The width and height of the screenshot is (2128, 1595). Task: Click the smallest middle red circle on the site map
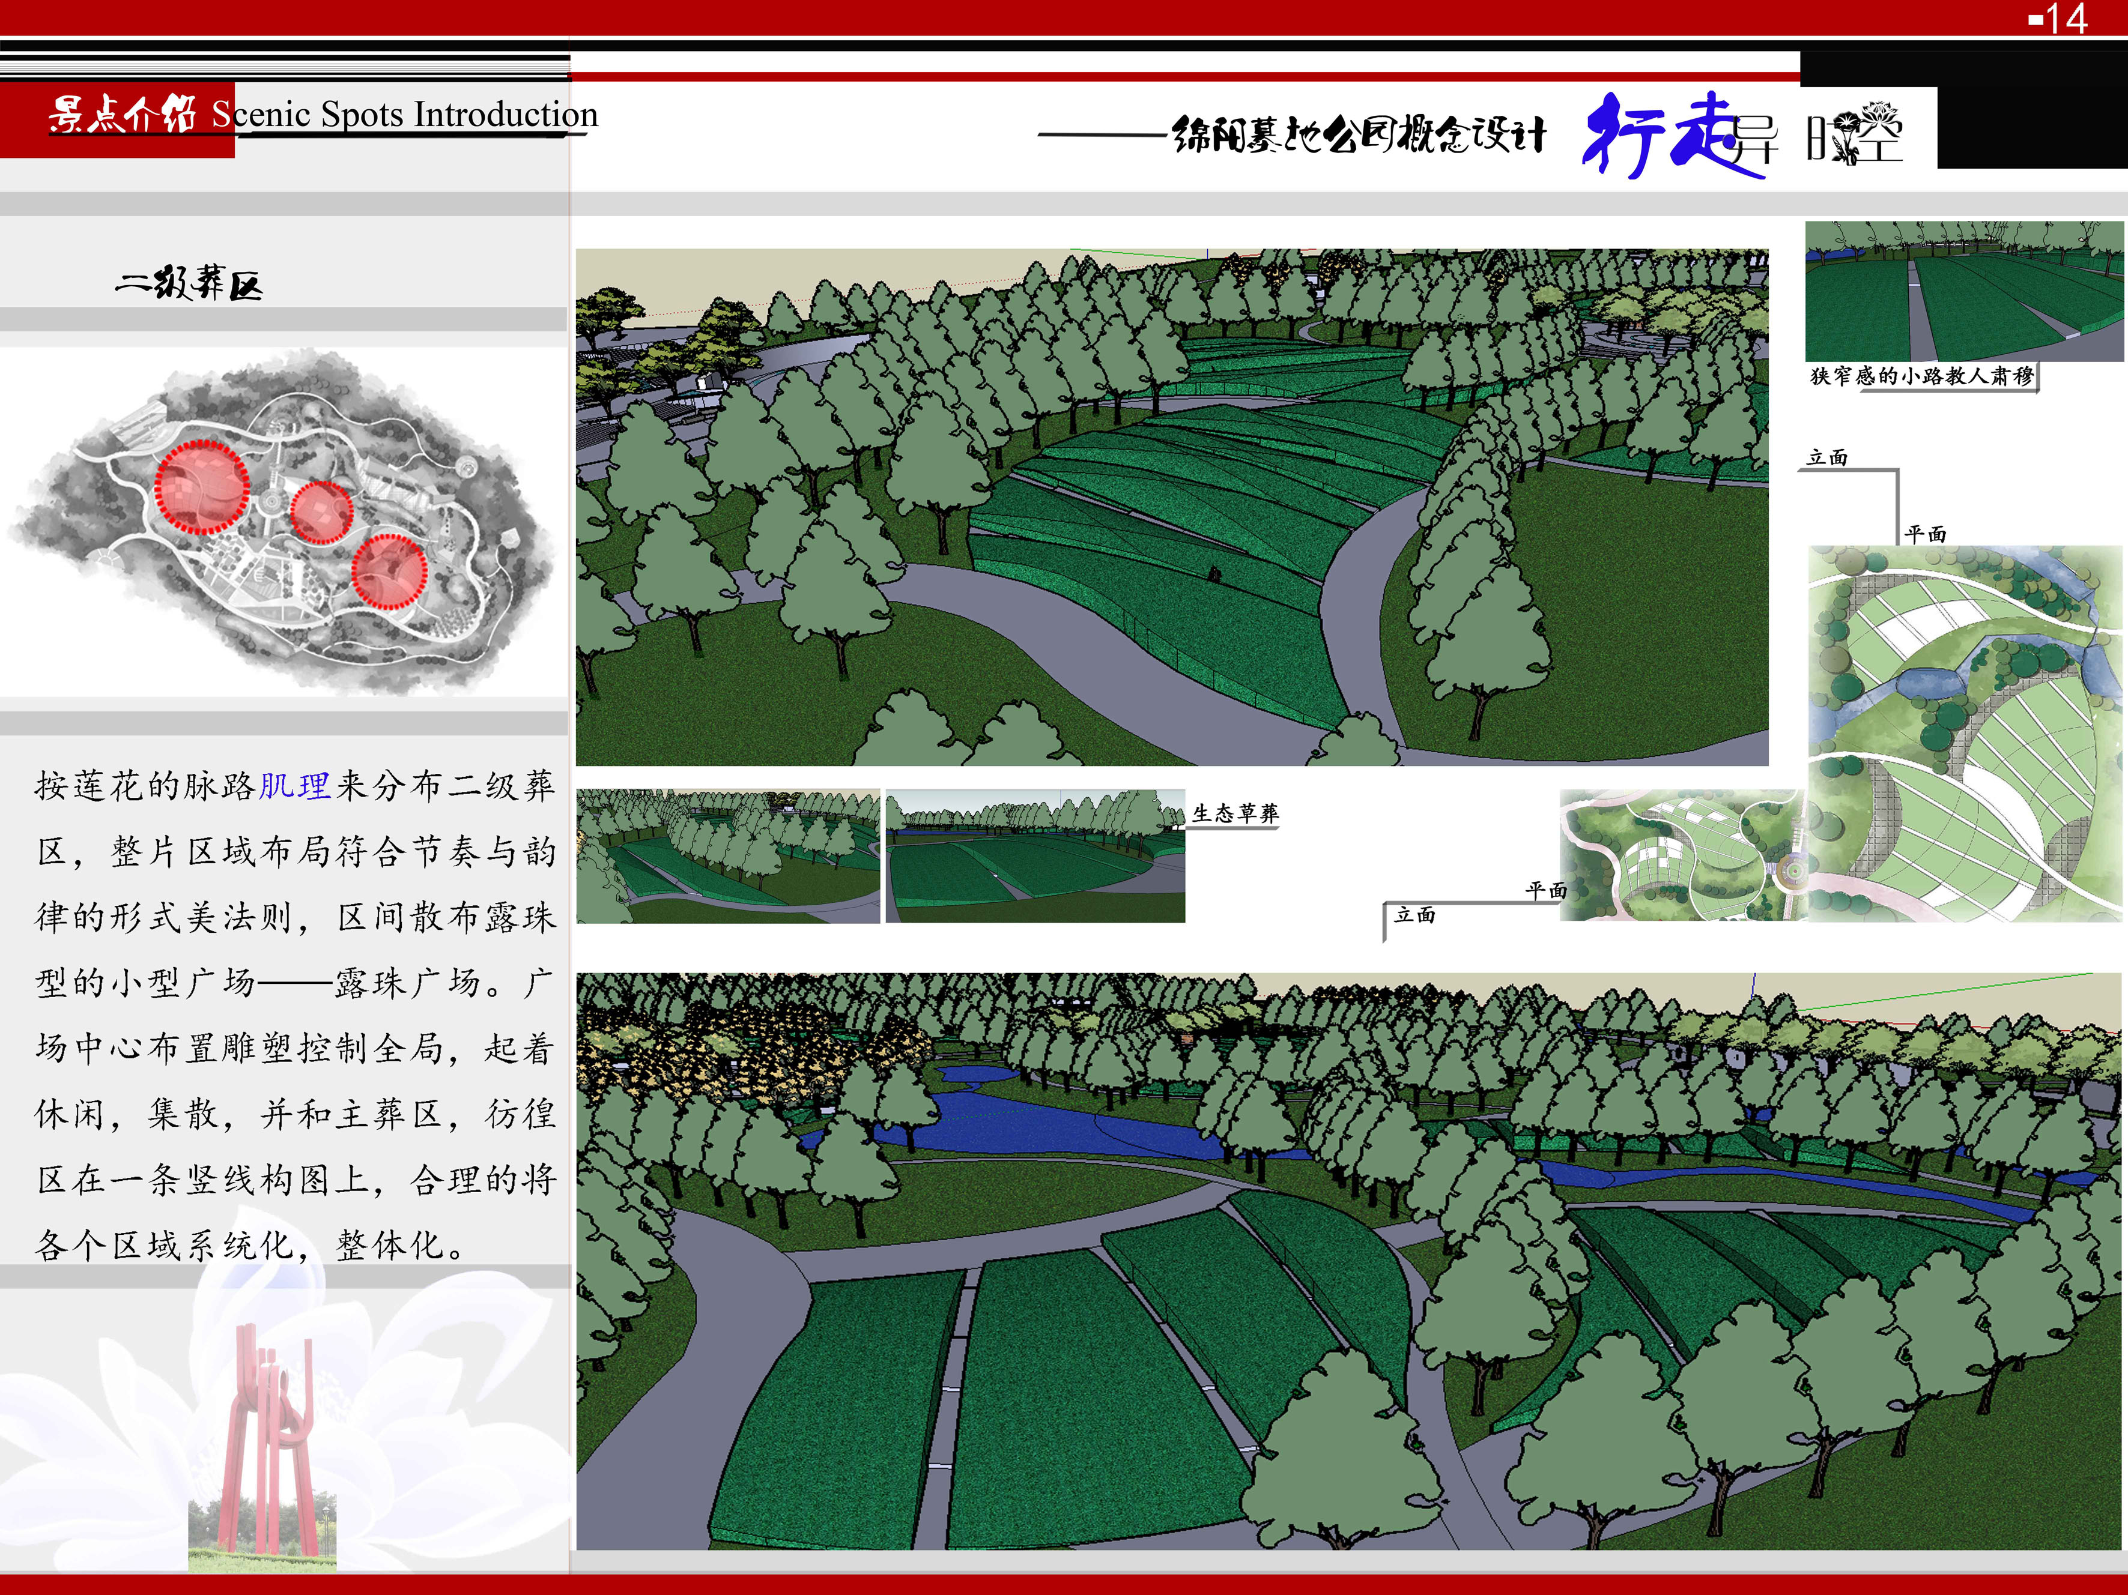click(321, 511)
